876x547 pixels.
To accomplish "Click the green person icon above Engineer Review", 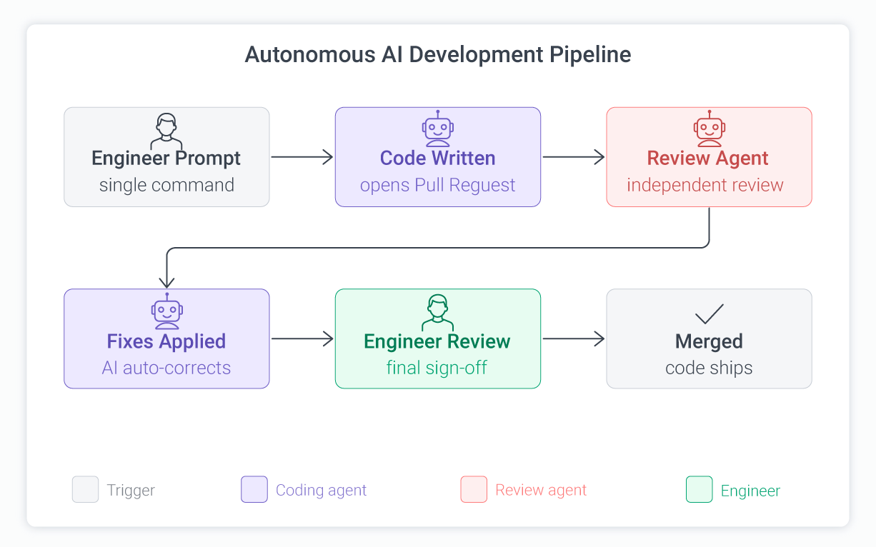I will pos(438,312).
